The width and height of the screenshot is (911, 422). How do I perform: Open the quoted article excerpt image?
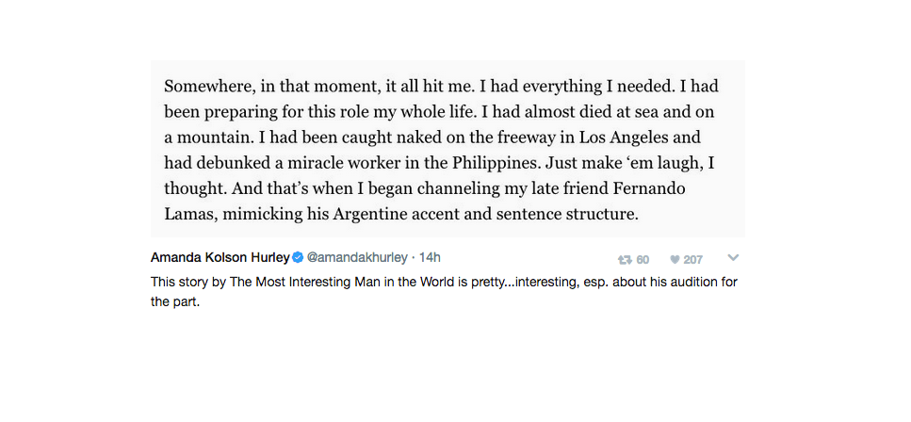(x=447, y=148)
